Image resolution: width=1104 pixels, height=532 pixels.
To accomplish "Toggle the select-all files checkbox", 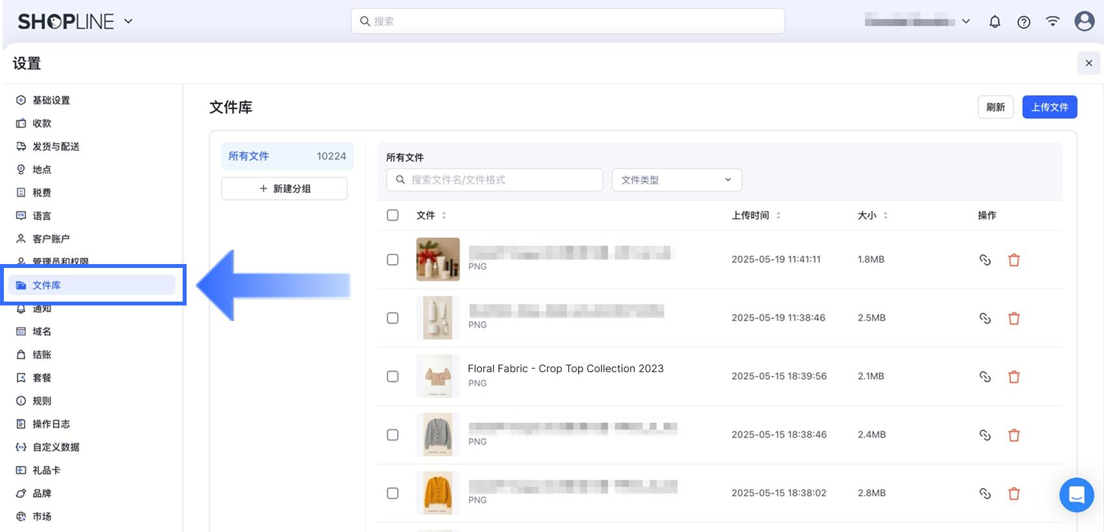I will (x=393, y=215).
